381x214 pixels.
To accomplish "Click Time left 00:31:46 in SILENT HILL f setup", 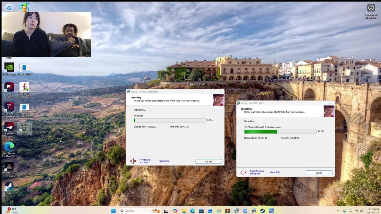I will click(290, 138).
